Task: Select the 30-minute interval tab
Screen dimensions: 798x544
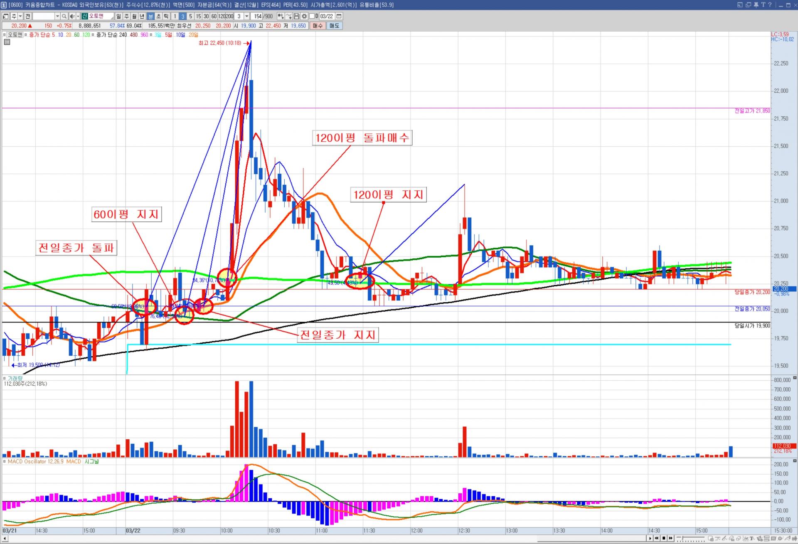Action: coord(206,16)
